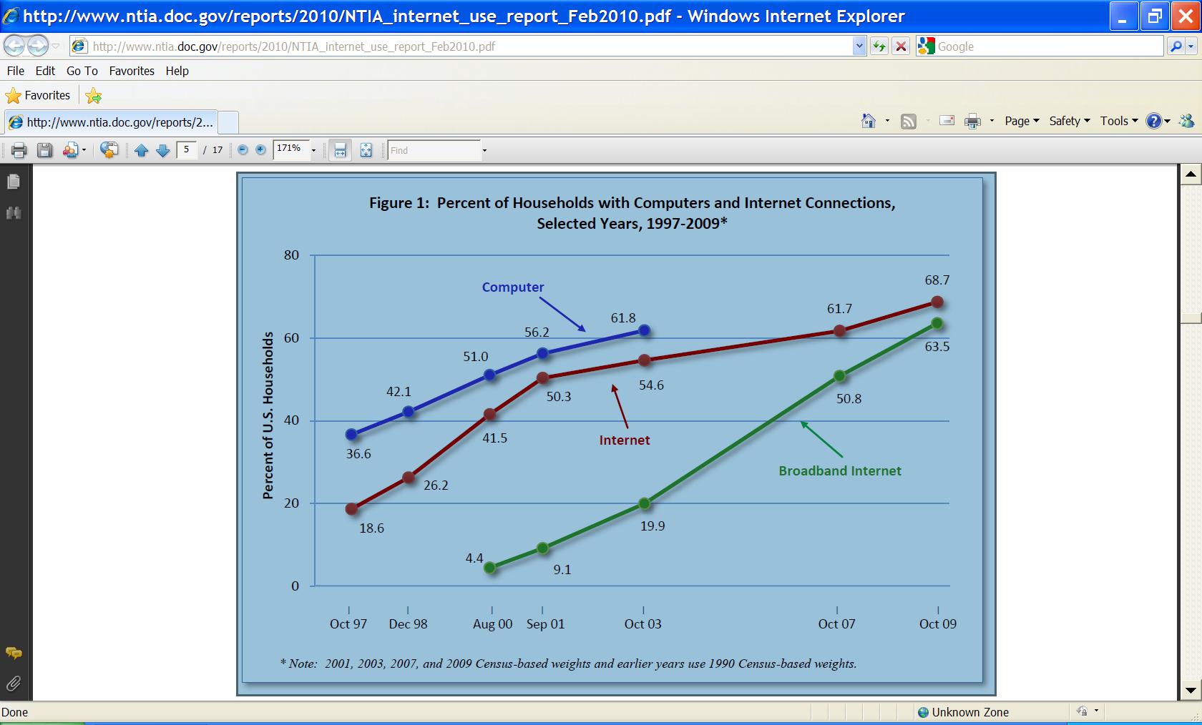The height and width of the screenshot is (725, 1202).
Task: Open the search binoculars panel
Action: pos(14,213)
